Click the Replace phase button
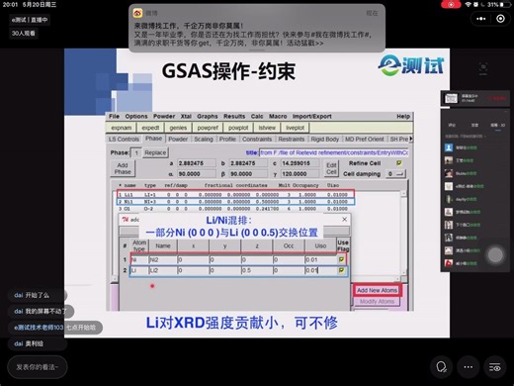 click(155, 152)
